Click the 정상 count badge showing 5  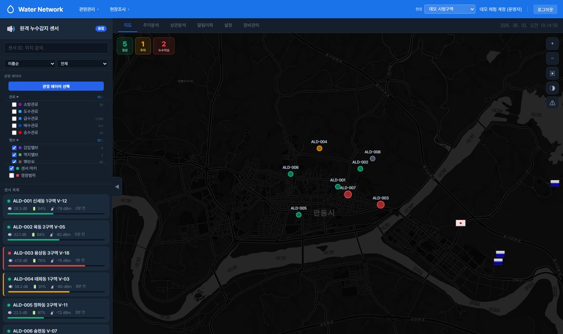(x=125, y=46)
